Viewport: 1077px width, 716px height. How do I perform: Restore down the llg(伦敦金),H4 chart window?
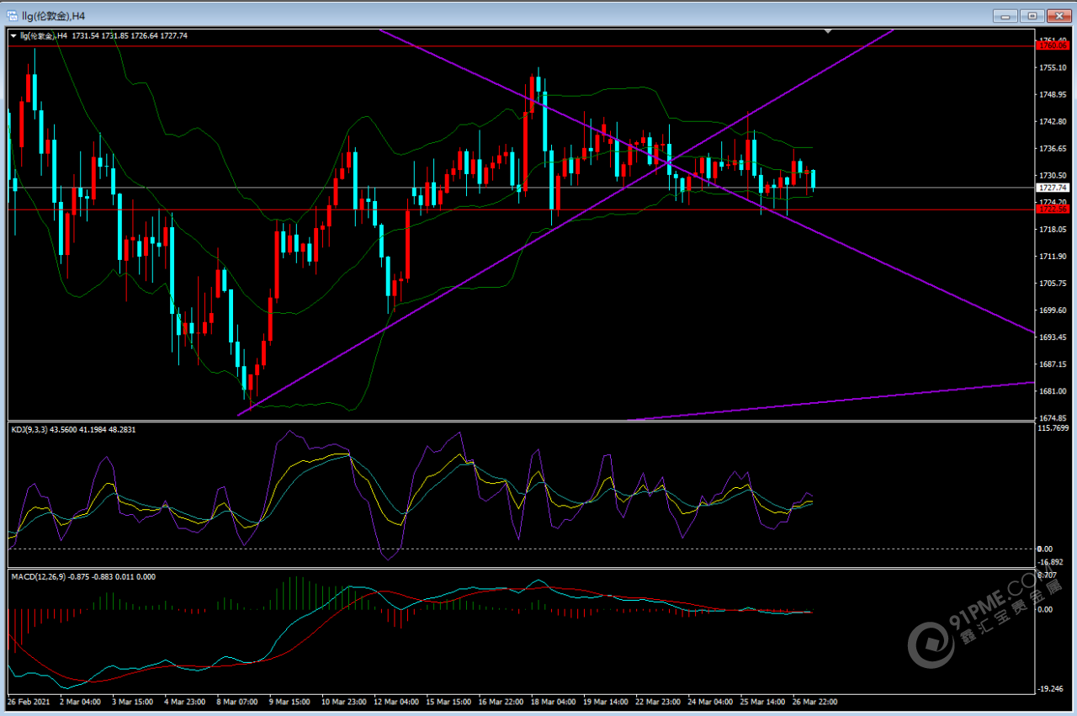point(1032,15)
